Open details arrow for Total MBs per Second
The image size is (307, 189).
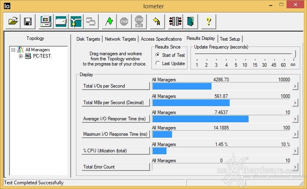tap(295, 103)
